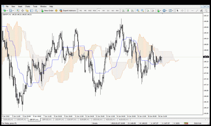Screen dimensions: 211x126
Task: Switch to the EURUSD,H1 chart tab
Action: point(8,120)
